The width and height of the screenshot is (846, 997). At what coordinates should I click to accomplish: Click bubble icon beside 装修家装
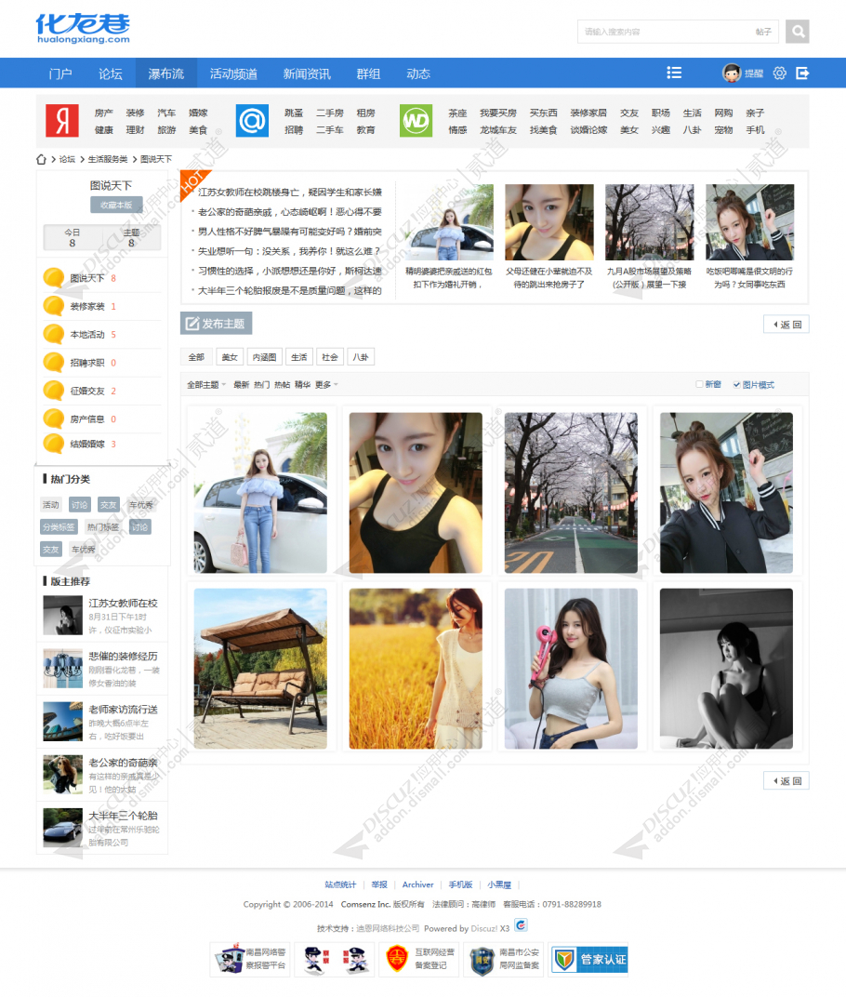pyautogui.click(x=53, y=306)
